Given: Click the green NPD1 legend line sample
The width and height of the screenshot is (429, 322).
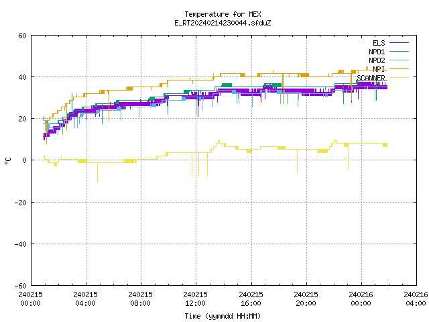Looking at the screenshot, I should [399, 51].
